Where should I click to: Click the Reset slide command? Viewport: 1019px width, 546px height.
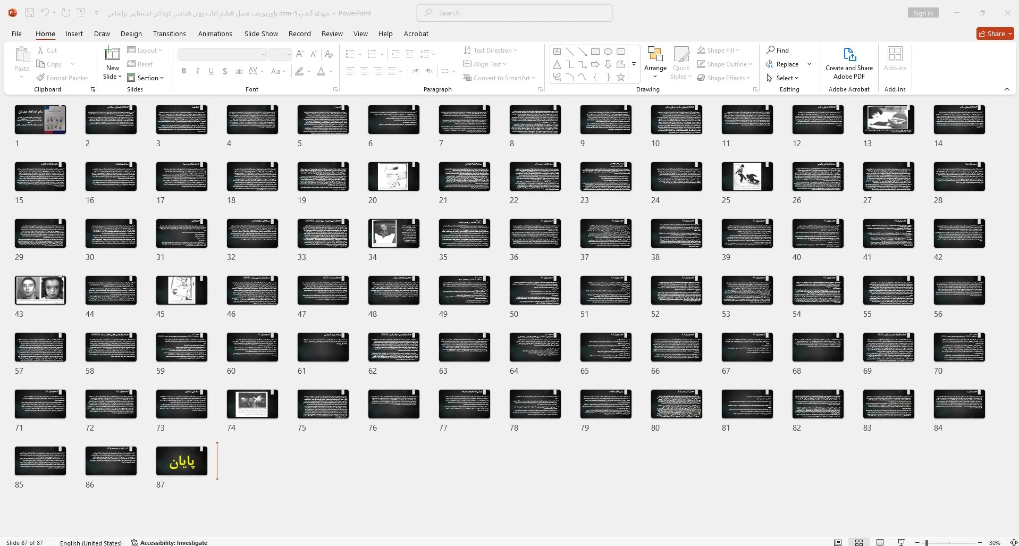click(x=140, y=64)
